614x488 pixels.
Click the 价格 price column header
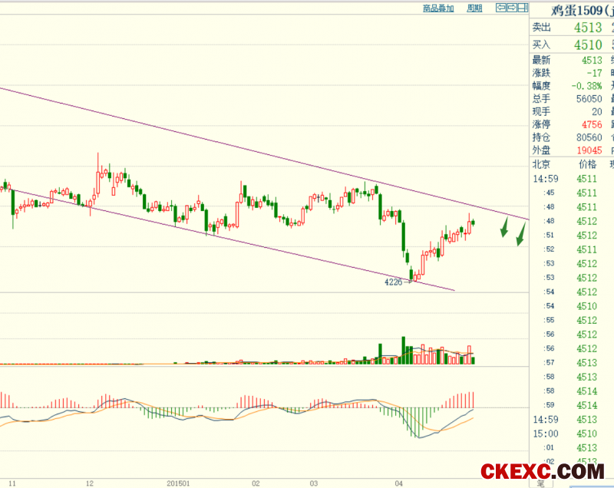tap(587, 164)
